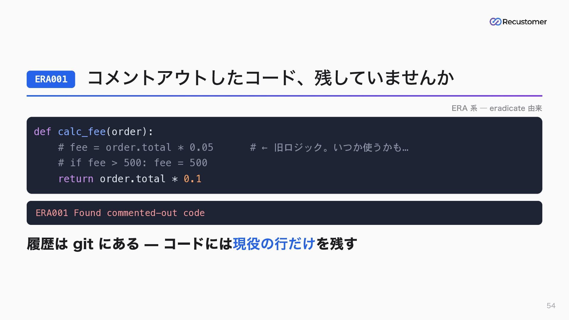Click the 'ERA 系 — eradicate 由来' note
Viewport: 569px width, 320px height.
click(x=497, y=108)
